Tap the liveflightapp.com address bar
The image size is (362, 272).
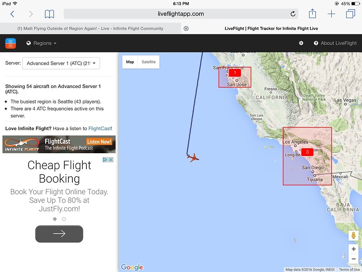click(181, 14)
